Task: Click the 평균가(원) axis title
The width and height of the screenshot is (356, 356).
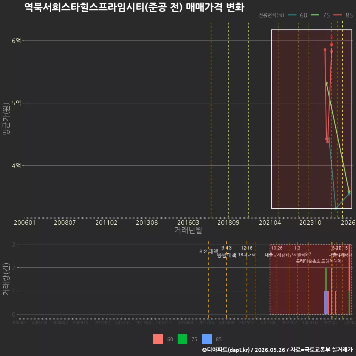Action: [x=6, y=119]
